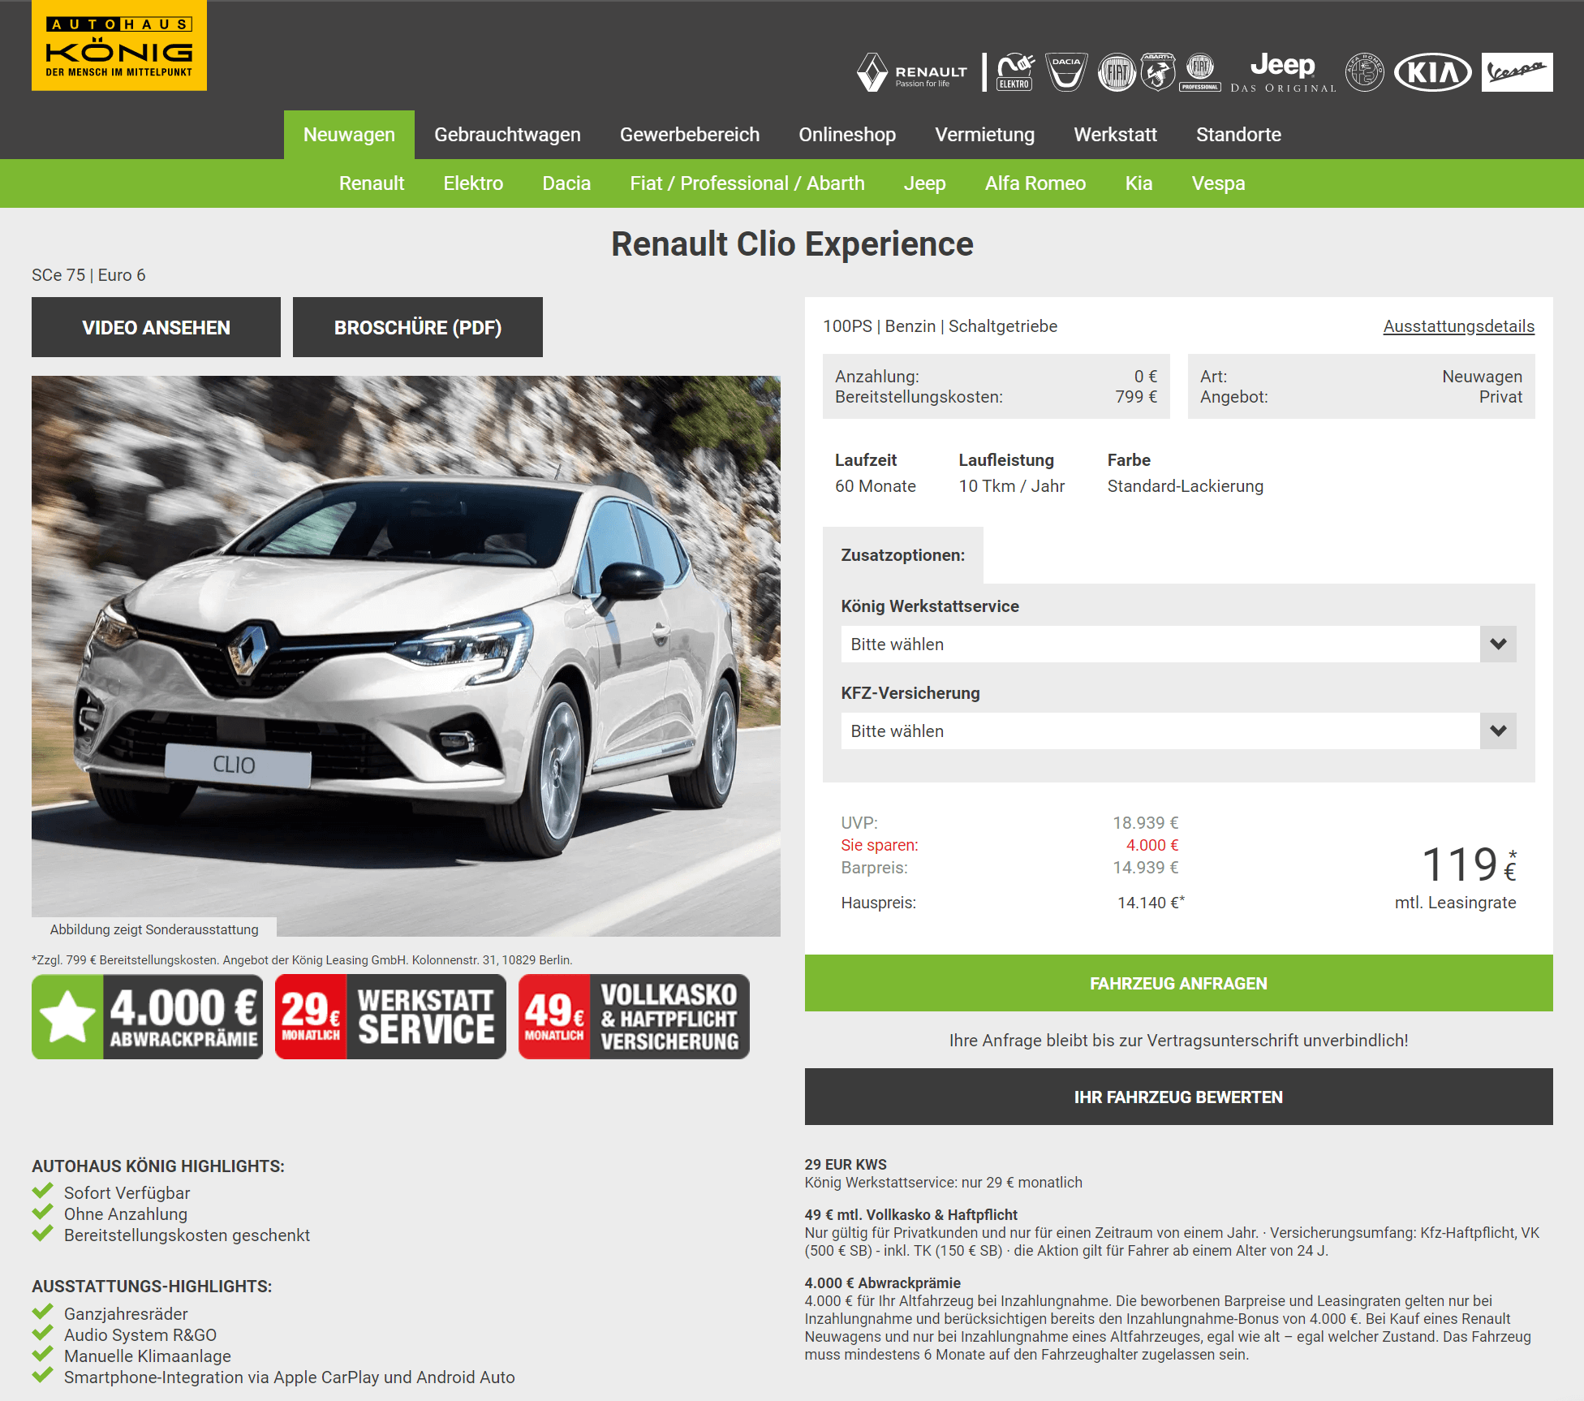The image size is (1584, 1401).
Task: Select the Hauspreis 14.140 € value
Action: (1151, 903)
